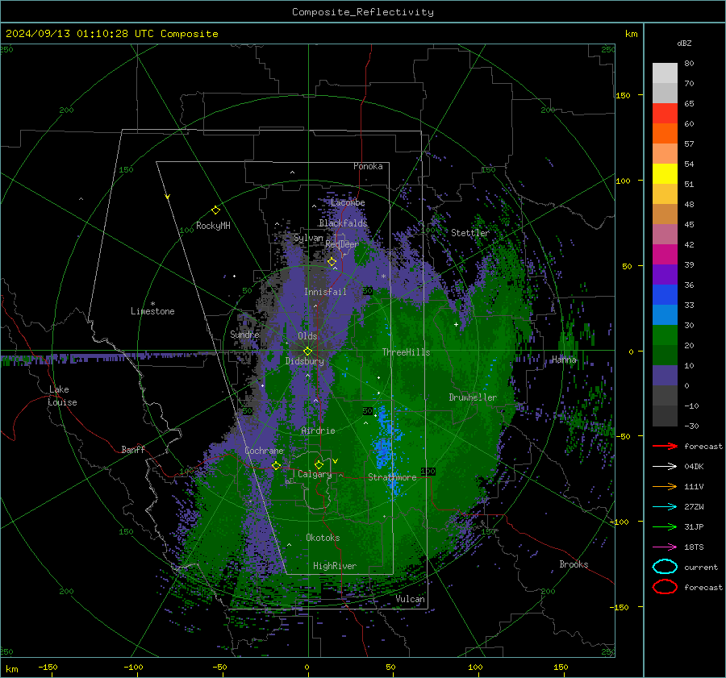Click the white 04DK arrow legend icon
726x678 pixels.
point(665,467)
